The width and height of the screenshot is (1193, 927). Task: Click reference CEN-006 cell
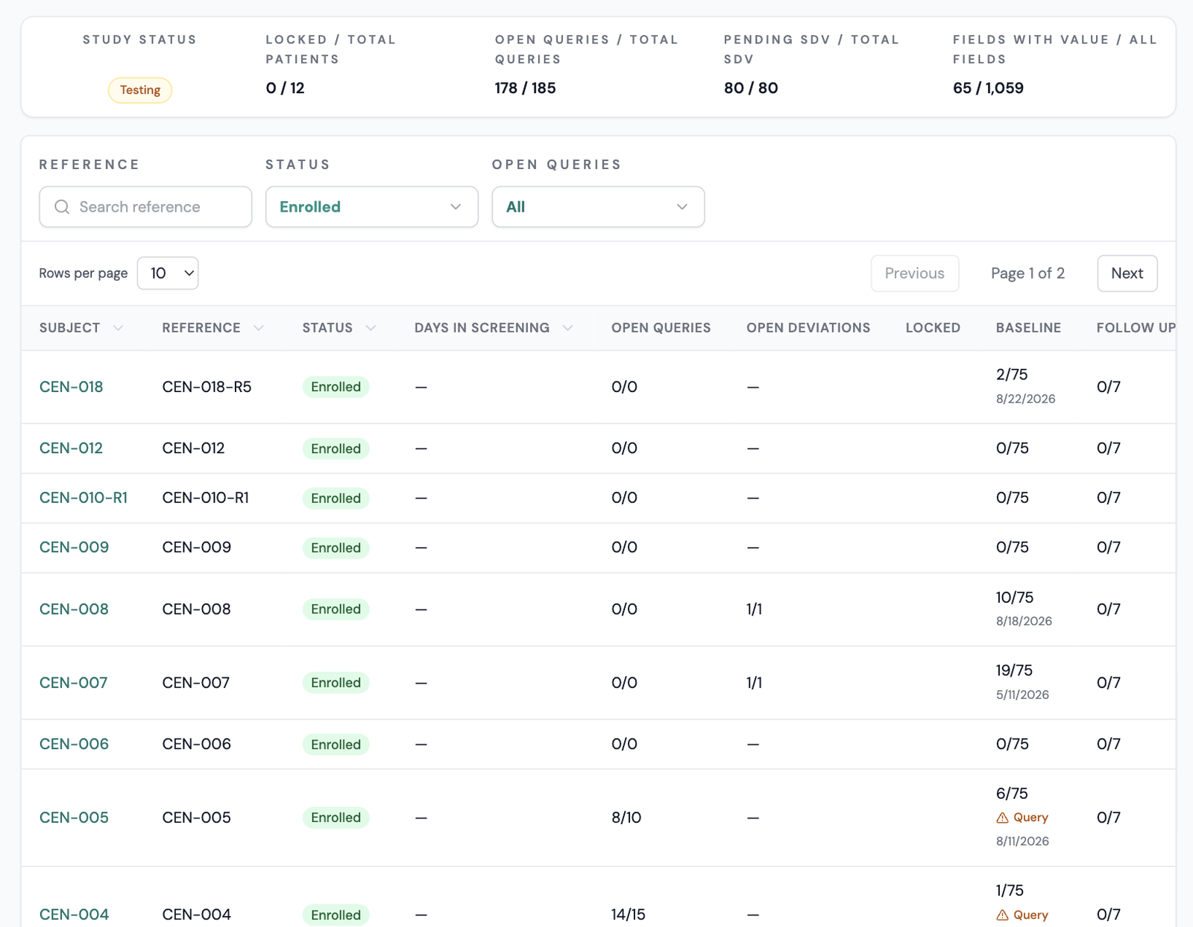point(196,744)
